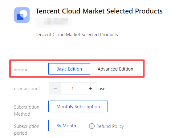191x138 pixels.
Task: Click the product title heading
Action: (x=99, y=11)
